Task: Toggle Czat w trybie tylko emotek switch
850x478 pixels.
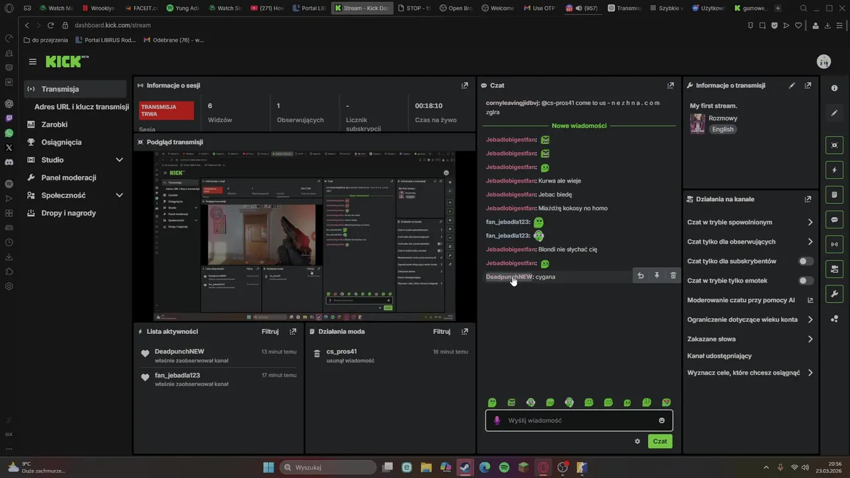Action: pos(806,281)
